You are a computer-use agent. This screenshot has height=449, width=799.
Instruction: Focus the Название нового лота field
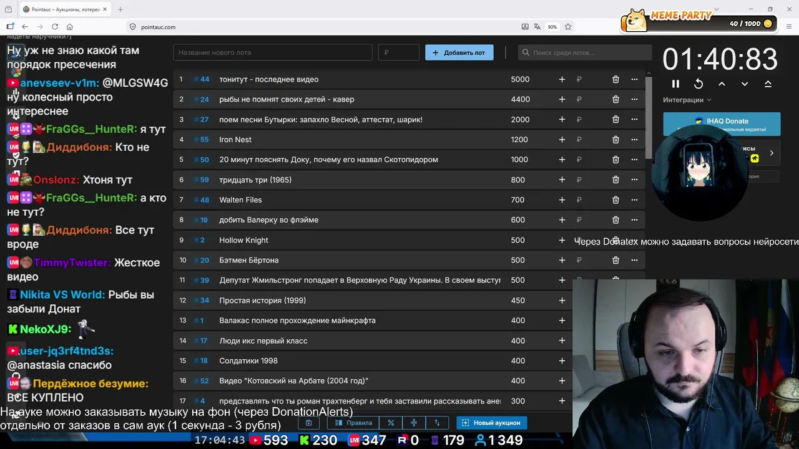(273, 52)
